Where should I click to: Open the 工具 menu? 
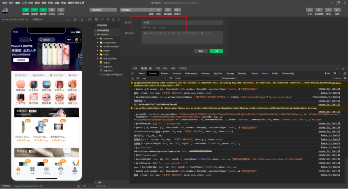pyautogui.click(x=24, y=2)
